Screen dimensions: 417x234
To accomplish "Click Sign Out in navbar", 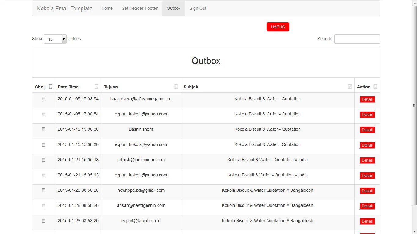I will (198, 8).
